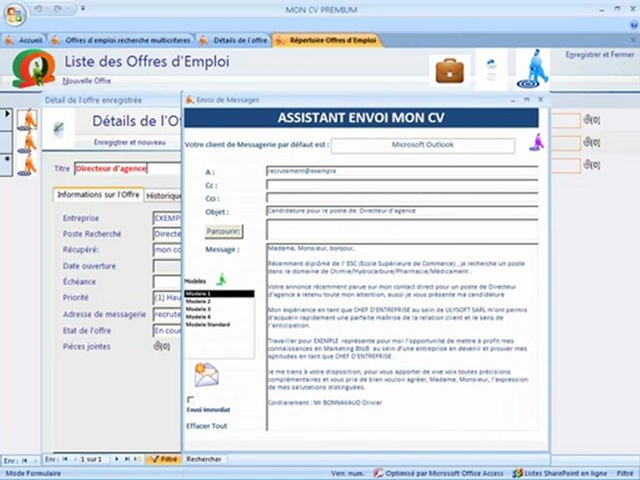Viewport: 640px width, 480px height.
Task: Switch to Détails de l'offre tab
Action: coord(234,41)
